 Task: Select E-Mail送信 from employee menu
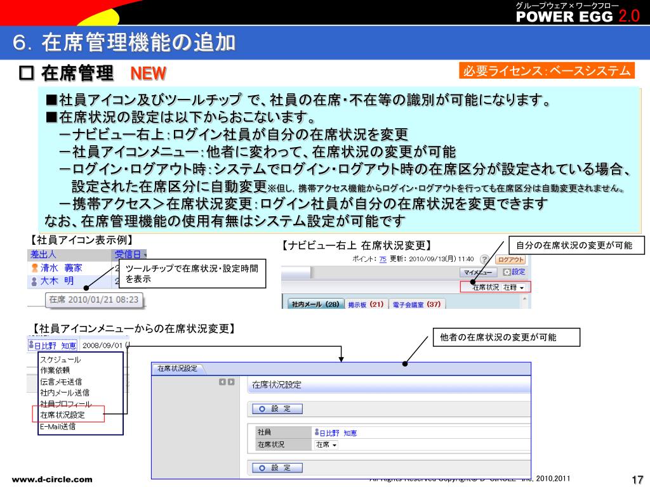point(58,427)
